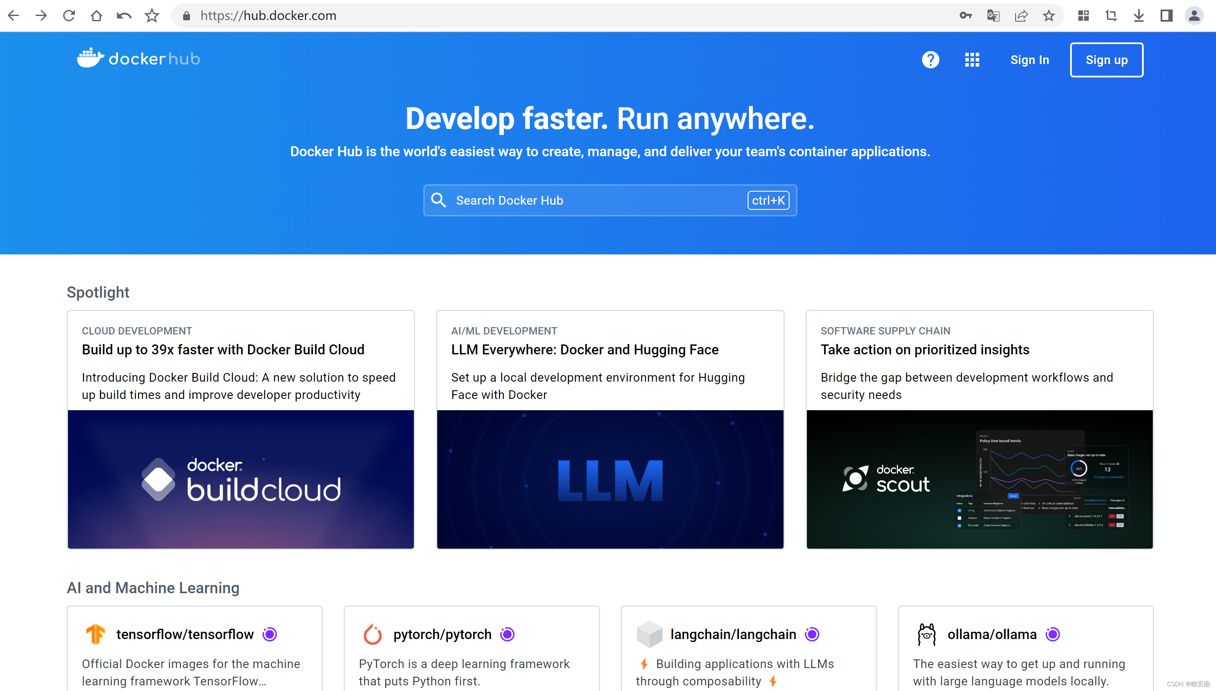Image resolution: width=1216 pixels, height=691 pixels.
Task: Open the browser profile avatar
Action: (x=1194, y=16)
